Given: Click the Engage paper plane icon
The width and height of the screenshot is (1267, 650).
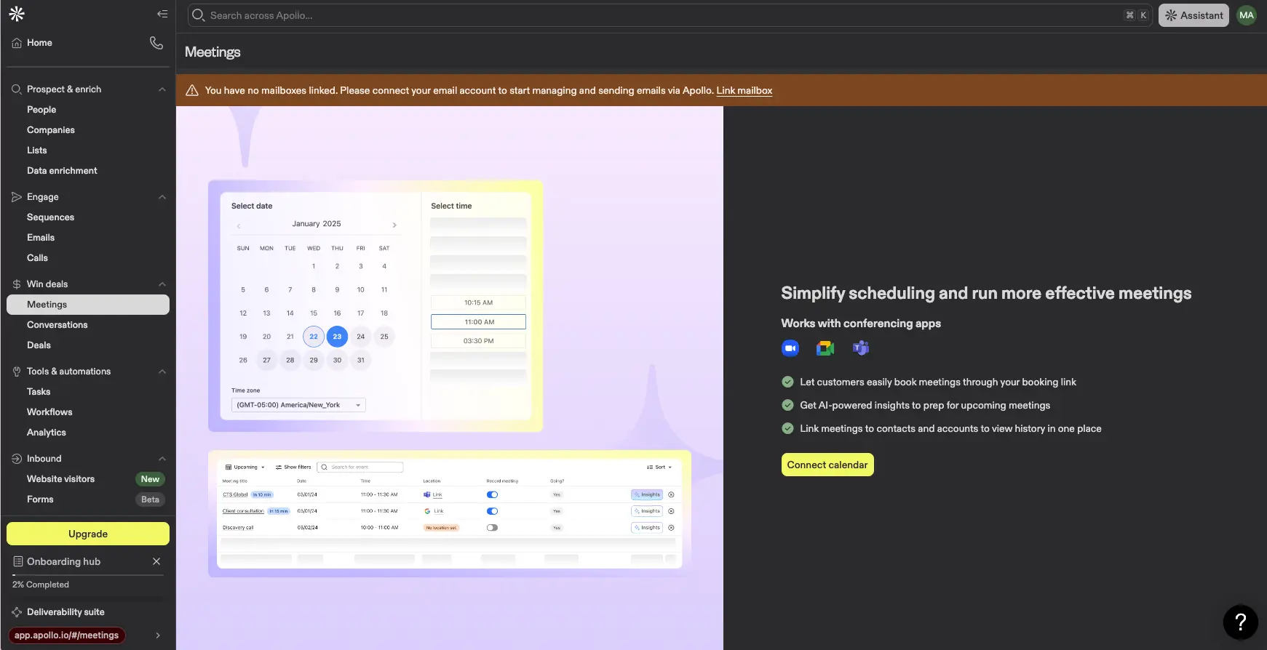Looking at the screenshot, I should (x=17, y=197).
